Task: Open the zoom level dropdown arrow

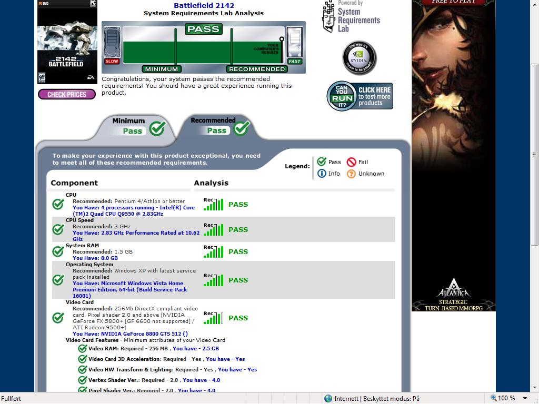Action: pos(525,399)
